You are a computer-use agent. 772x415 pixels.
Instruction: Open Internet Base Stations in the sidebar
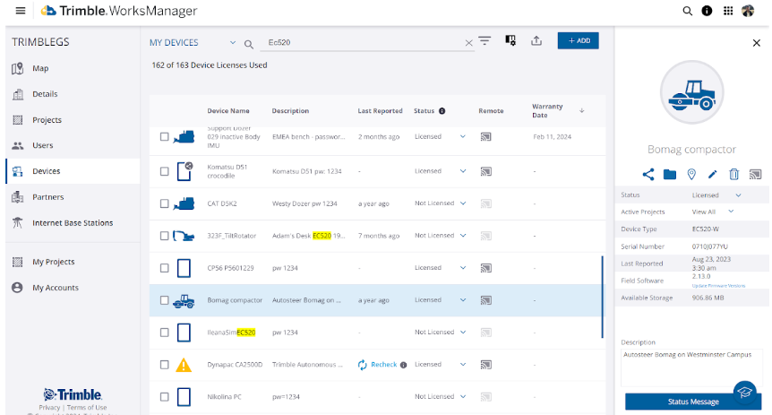[73, 223]
